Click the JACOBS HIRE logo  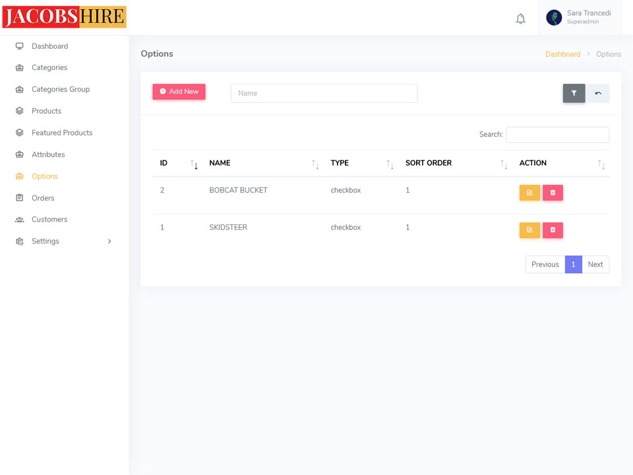pos(64,16)
